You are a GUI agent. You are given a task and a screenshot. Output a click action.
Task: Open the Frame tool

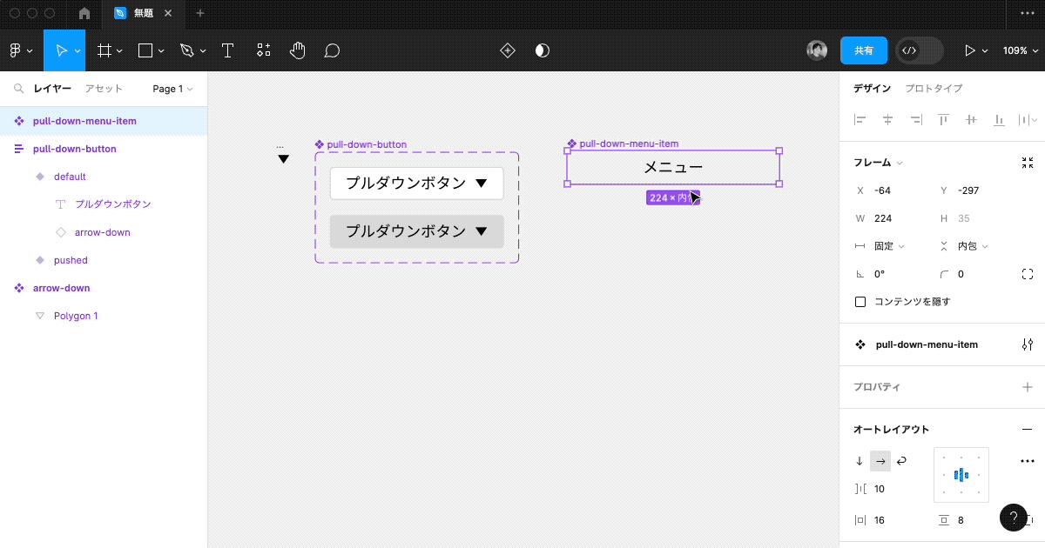point(104,50)
